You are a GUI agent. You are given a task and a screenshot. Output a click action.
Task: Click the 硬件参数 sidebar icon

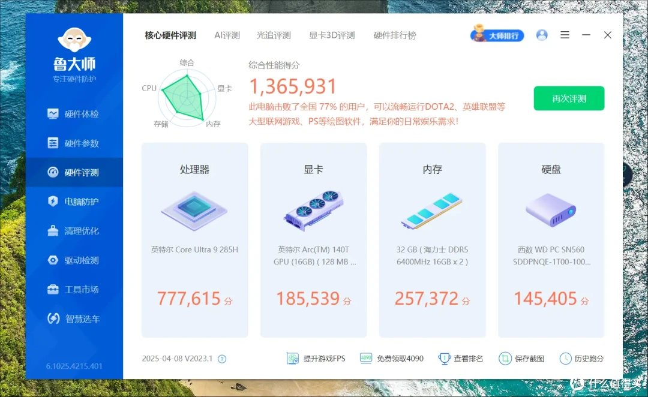point(53,143)
